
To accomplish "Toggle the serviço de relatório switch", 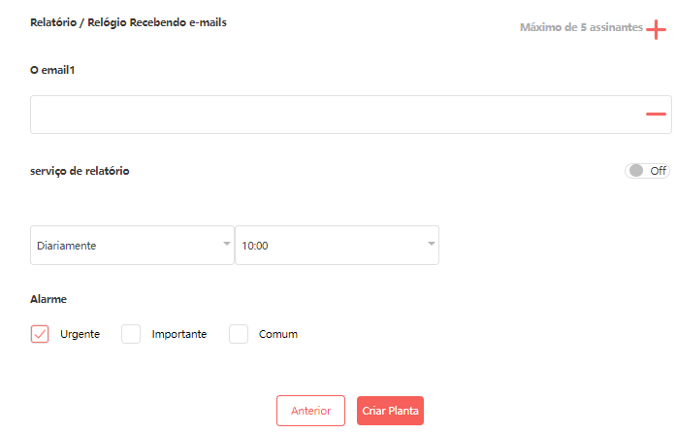I will click(647, 171).
